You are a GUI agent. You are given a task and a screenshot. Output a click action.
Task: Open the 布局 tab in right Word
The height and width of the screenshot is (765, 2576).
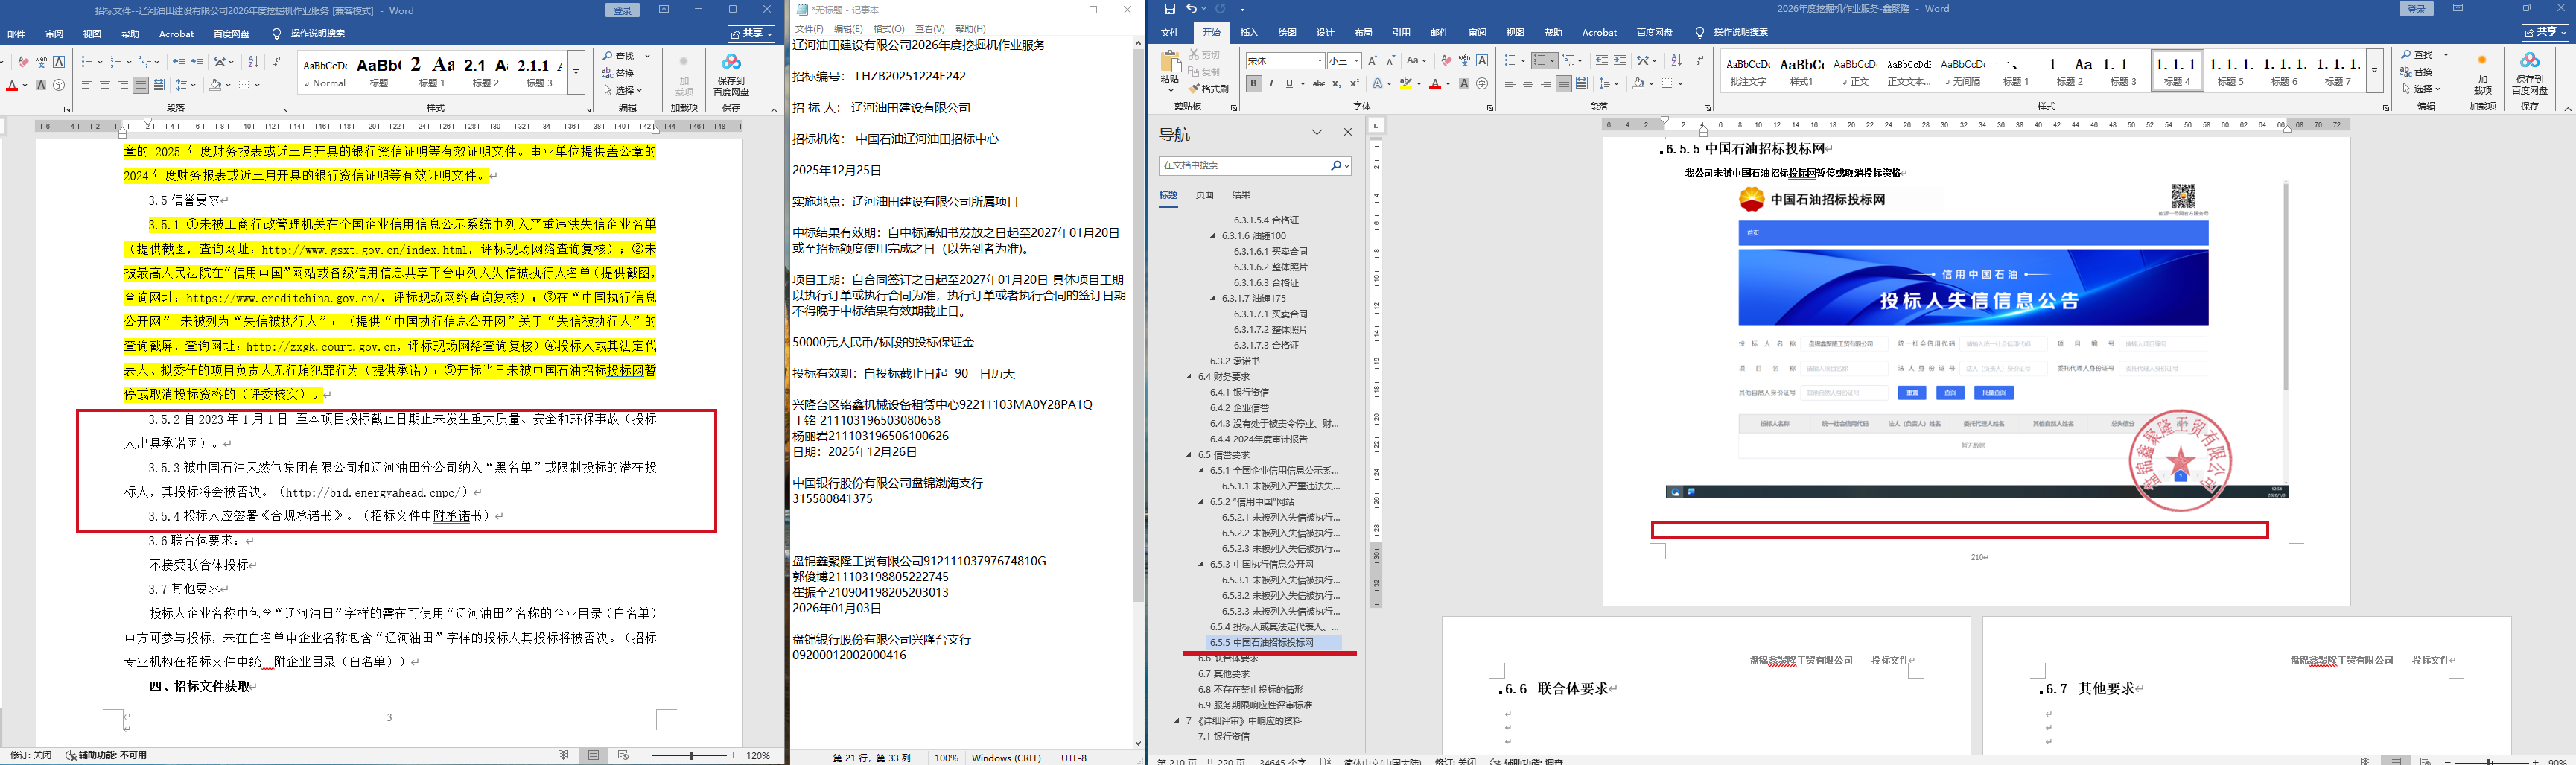1363,32
